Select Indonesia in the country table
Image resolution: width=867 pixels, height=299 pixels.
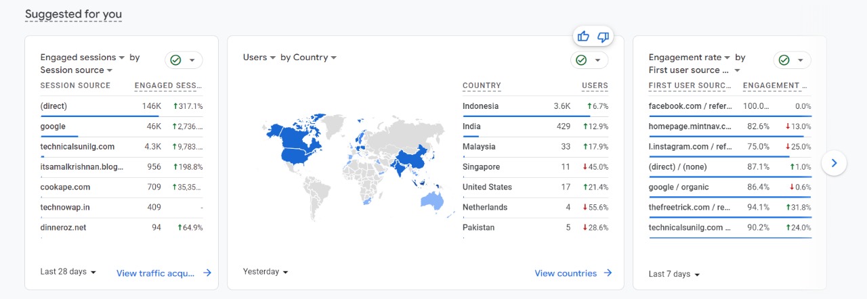(535, 106)
